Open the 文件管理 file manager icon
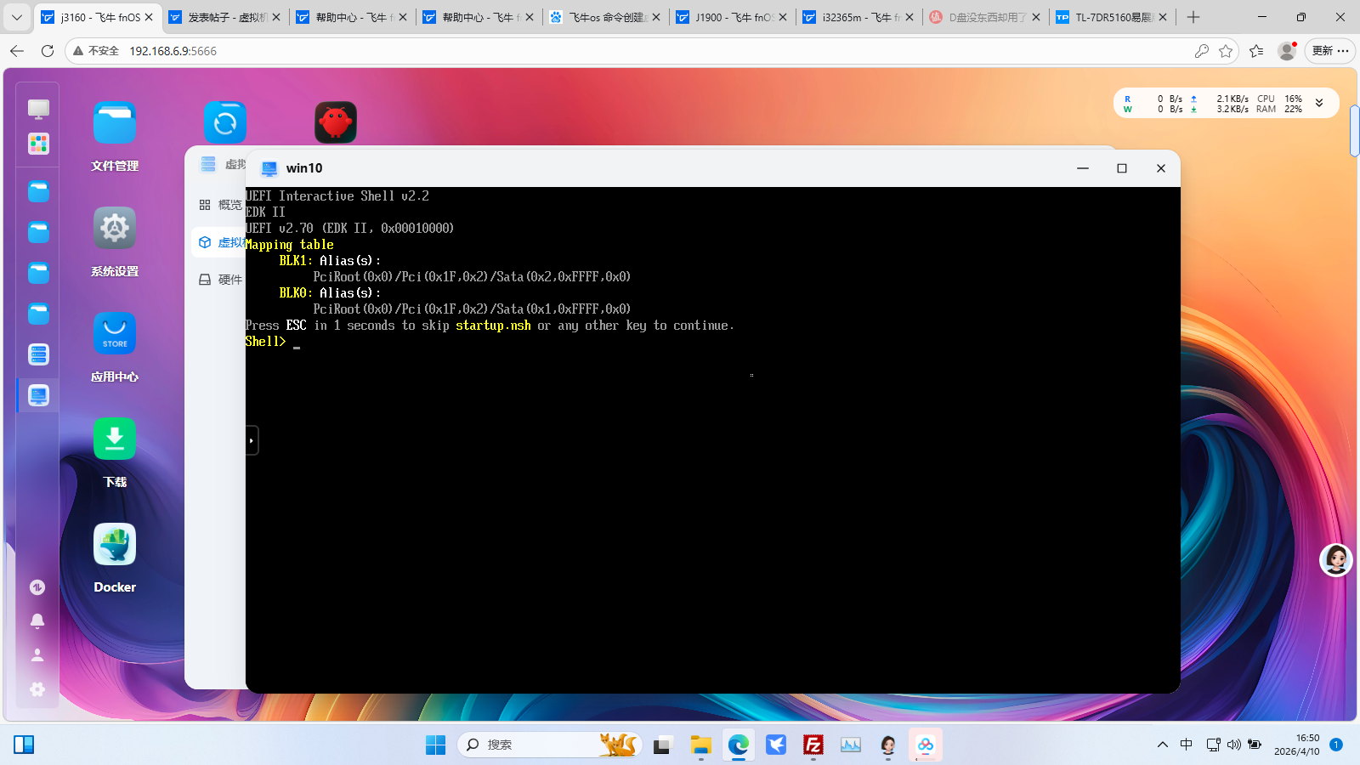This screenshot has height=765, width=1360. pyautogui.click(x=115, y=124)
